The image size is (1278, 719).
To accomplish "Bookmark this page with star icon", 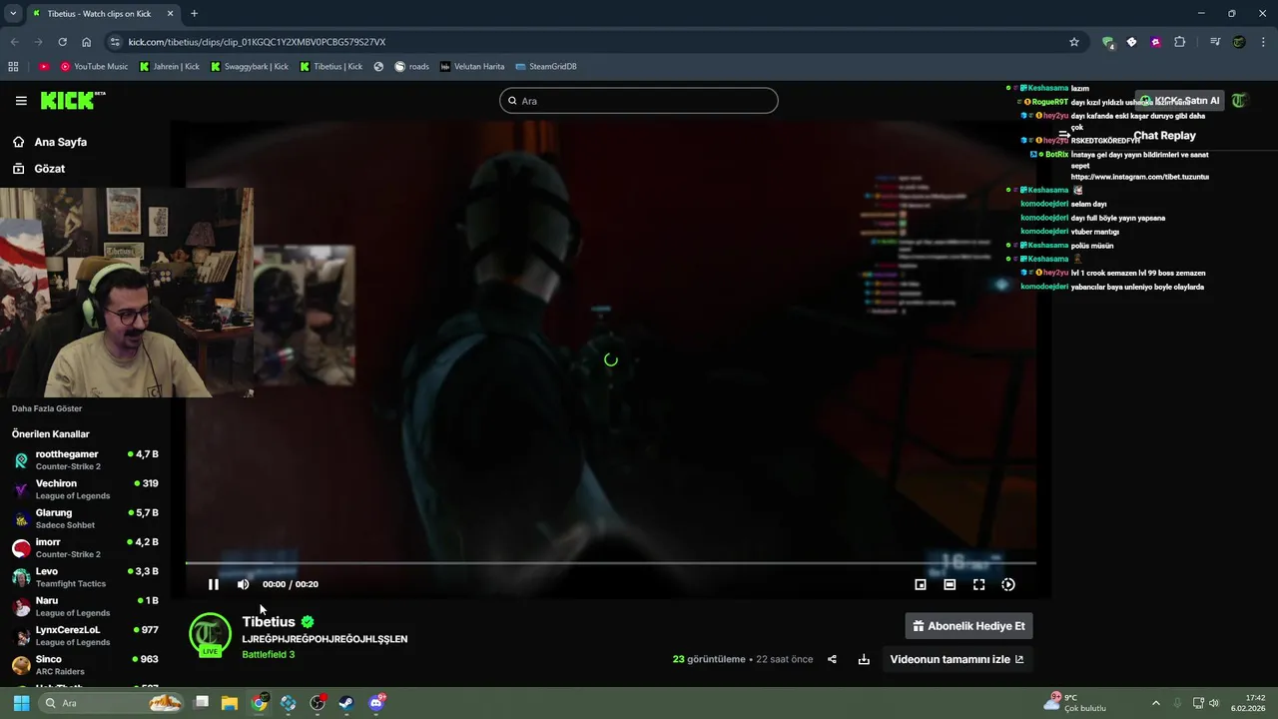I will [1074, 42].
